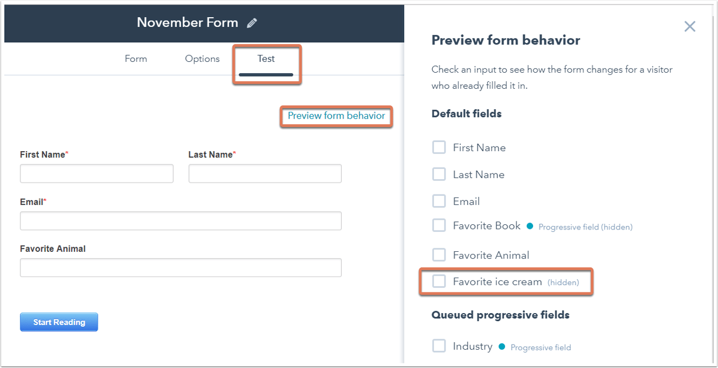Select the Test tab
Screen dimensions: 718x368
(x=266, y=59)
